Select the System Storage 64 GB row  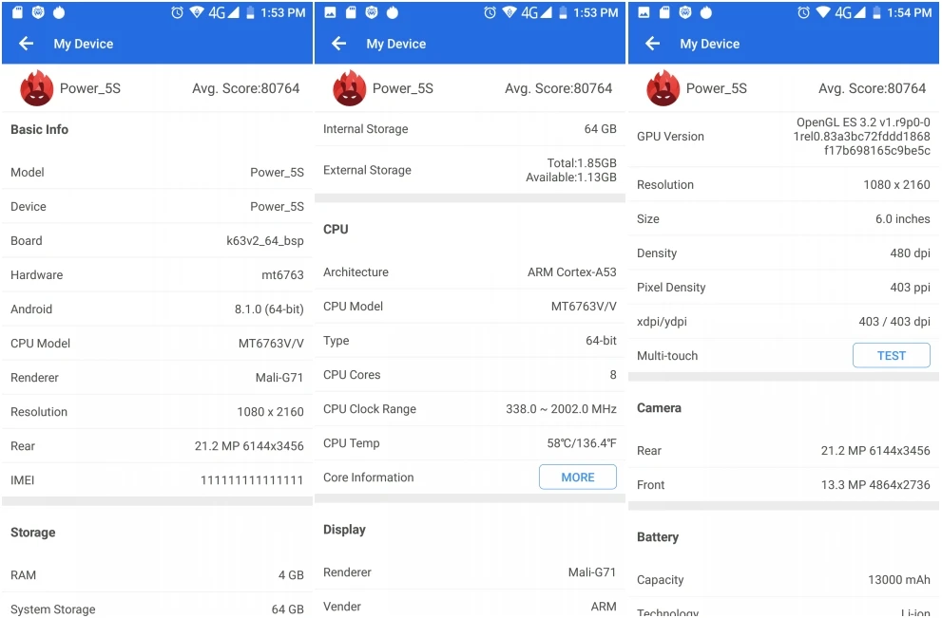(x=158, y=606)
